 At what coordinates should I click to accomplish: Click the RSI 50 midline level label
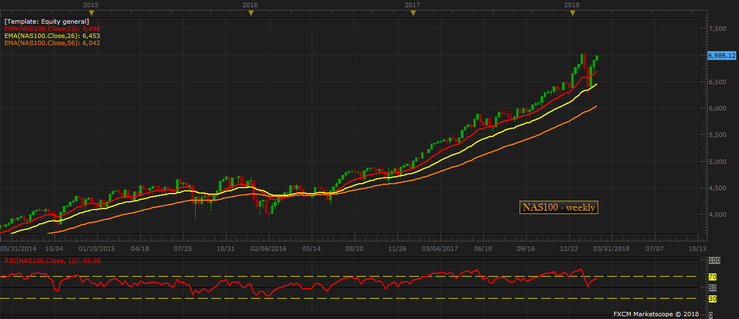713,288
